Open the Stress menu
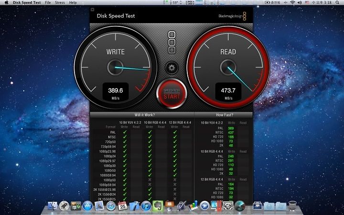344x215 pixels. [60, 3]
